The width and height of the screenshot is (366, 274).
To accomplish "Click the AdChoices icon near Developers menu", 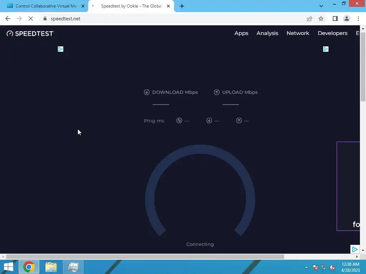I will pos(326,49).
